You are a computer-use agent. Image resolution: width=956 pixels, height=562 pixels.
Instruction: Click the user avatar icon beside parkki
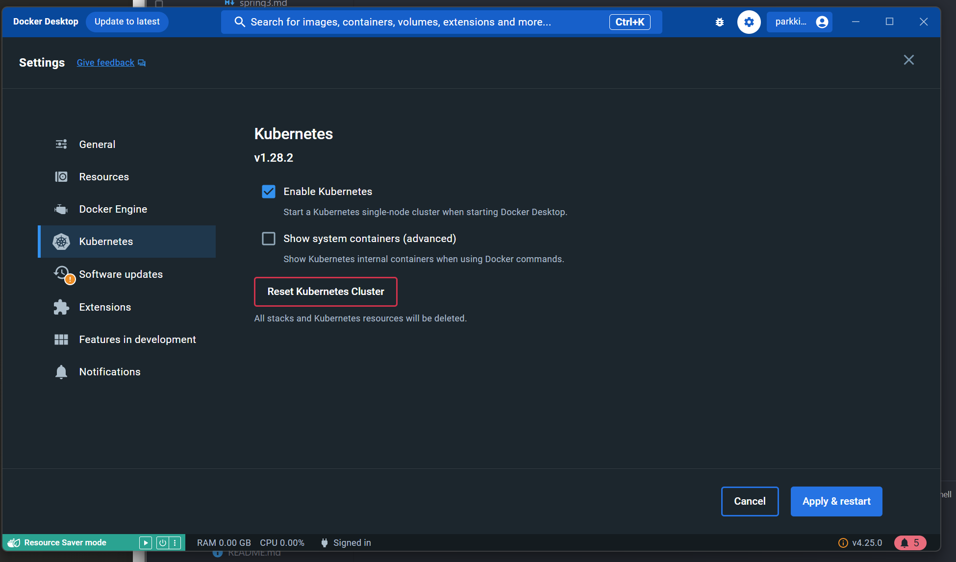point(822,22)
